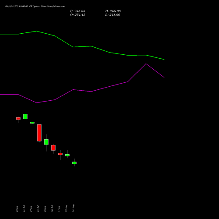The width and height of the screenshot is (219, 219).
Task: Click the close value C: 245.65
Action: pos(78,11)
